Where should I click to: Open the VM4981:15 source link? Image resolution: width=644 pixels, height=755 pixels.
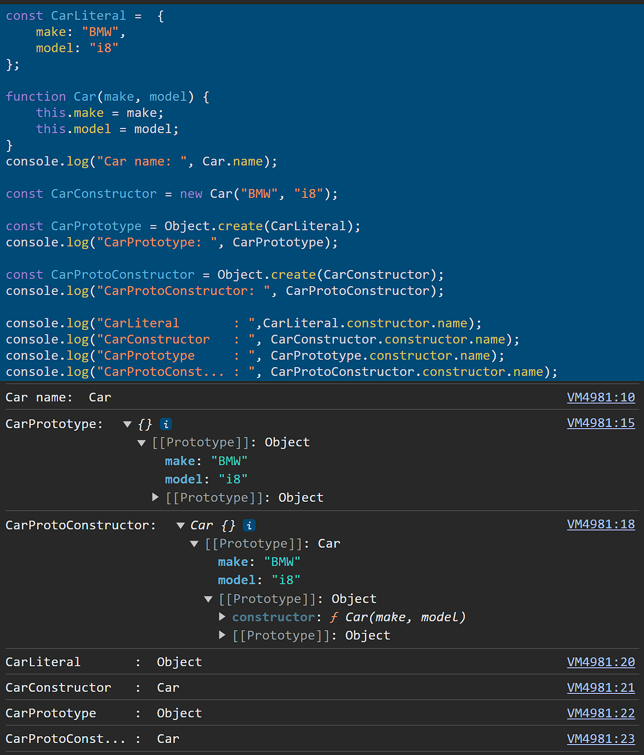[x=601, y=423]
